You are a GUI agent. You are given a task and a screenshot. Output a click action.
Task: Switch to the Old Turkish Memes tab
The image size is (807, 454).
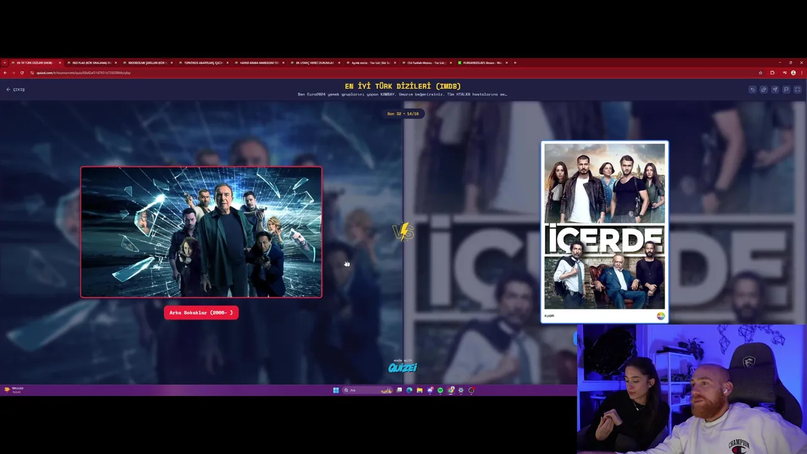[x=426, y=62]
